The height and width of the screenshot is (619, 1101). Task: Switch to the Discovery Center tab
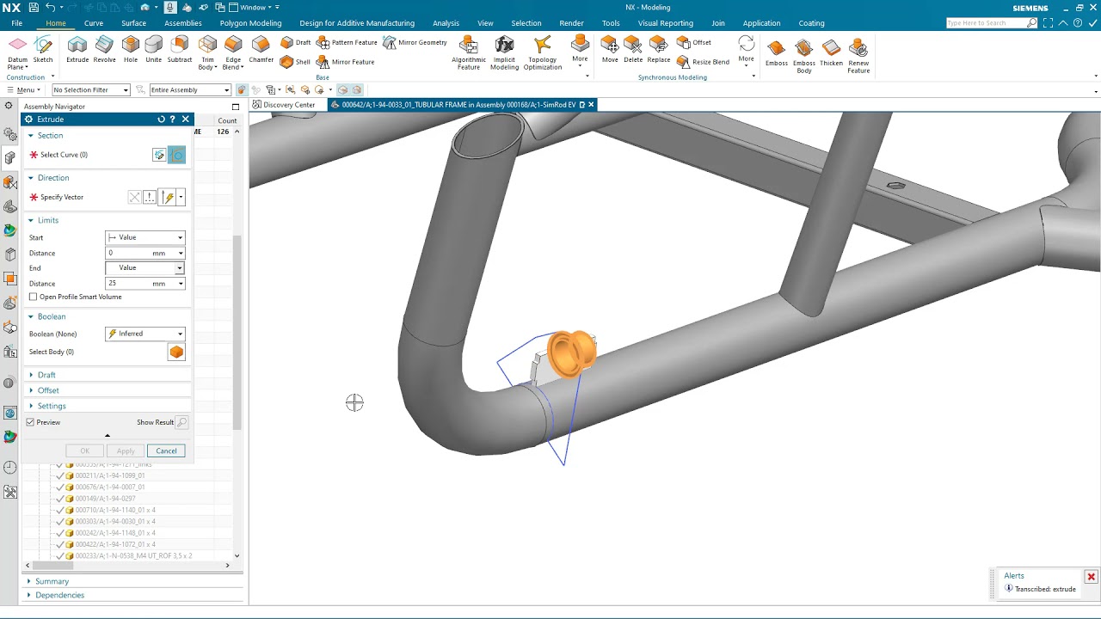[x=285, y=105]
